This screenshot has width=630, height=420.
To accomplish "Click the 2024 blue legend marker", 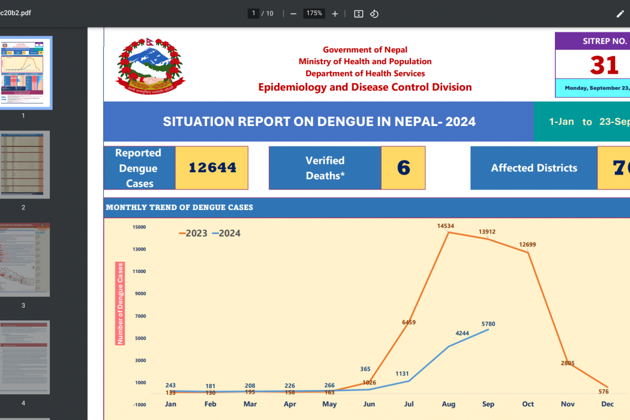I will (x=215, y=234).
